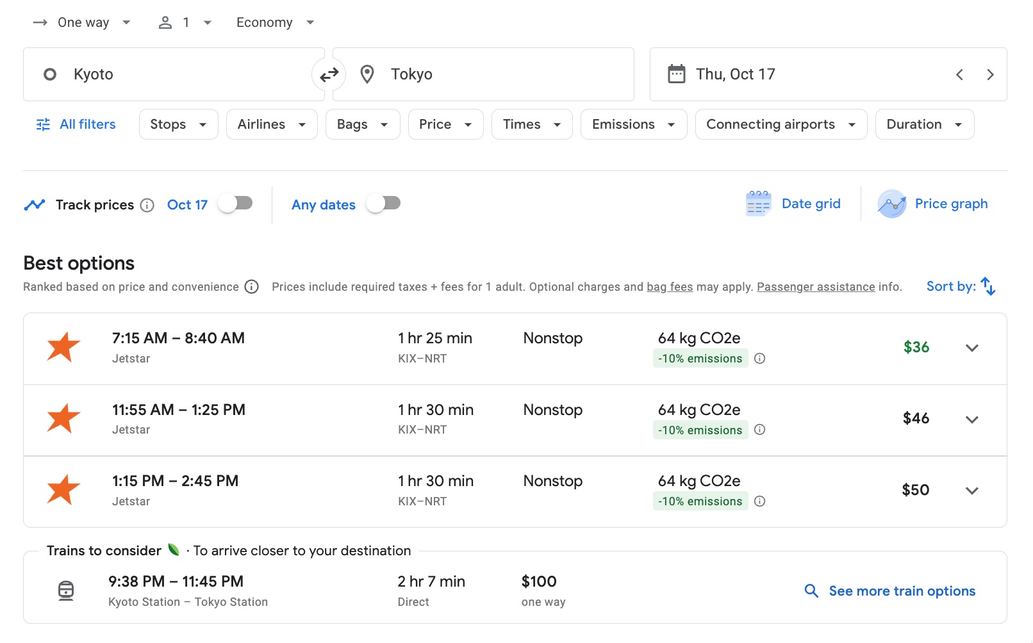This screenshot has height=643, width=1033.
Task: Open ranking explanation info icon
Action: pyautogui.click(x=251, y=287)
